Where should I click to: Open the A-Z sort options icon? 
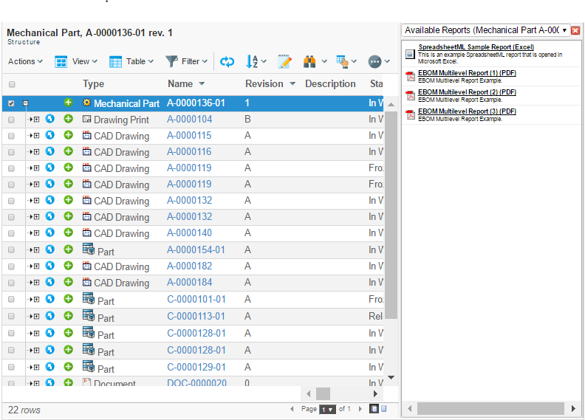pyautogui.click(x=252, y=62)
